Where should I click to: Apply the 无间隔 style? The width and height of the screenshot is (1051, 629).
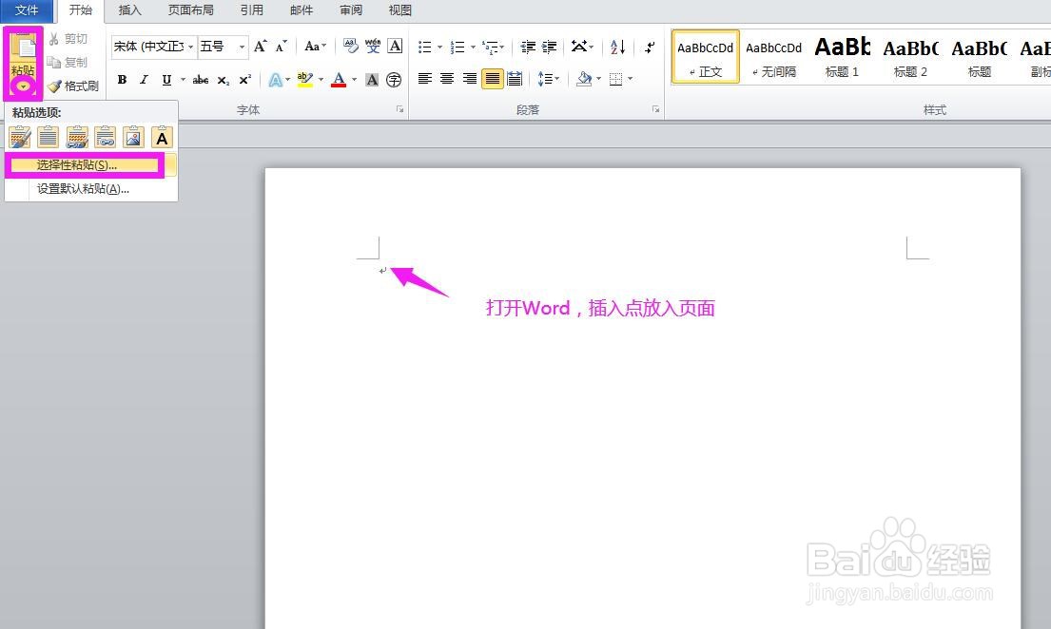pyautogui.click(x=773, y=57)
